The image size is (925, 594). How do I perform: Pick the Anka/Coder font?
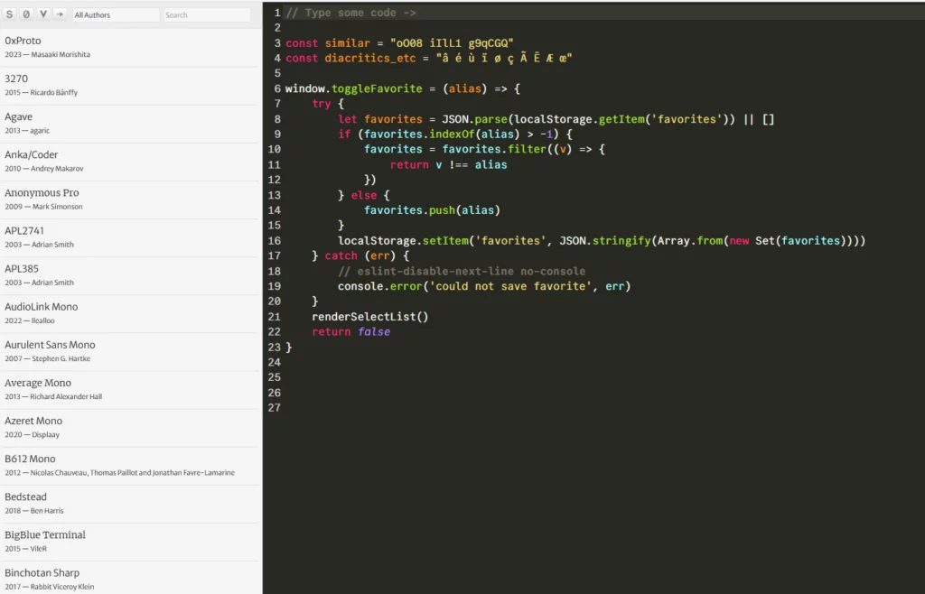(x=130, y=162)
